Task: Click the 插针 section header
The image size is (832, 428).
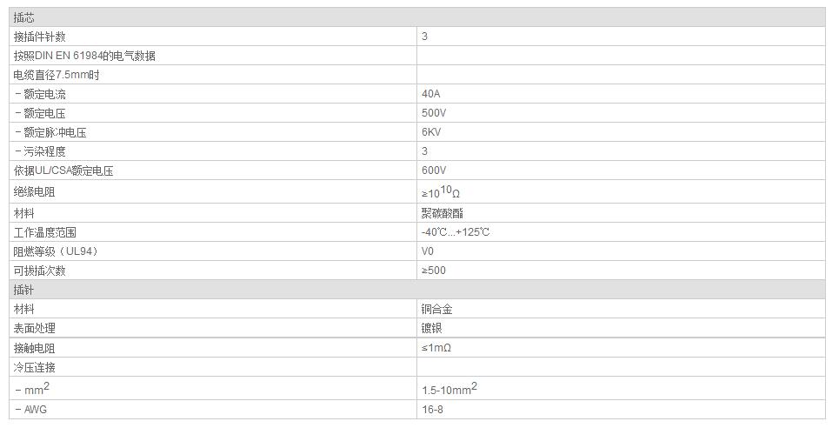Action: pos(24,290)
